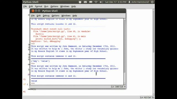Click the shell window title 'Python Shell'
Screen dimensions: 177x99
point(50,11)
